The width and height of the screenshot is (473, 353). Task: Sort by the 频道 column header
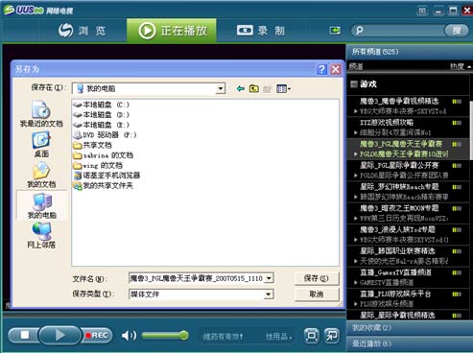coord(356,66)
